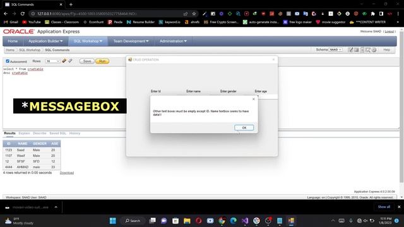Open Microsoft Edge from the taskbar
404x227 pixels.
tap(233, 221)
